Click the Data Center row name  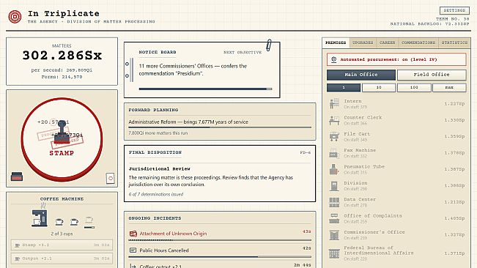pyautogui.click(x=360, y=199)
